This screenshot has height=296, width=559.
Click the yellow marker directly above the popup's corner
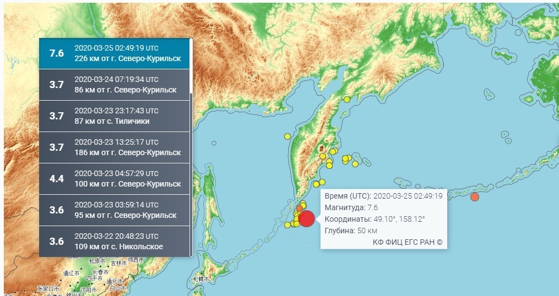323,182
